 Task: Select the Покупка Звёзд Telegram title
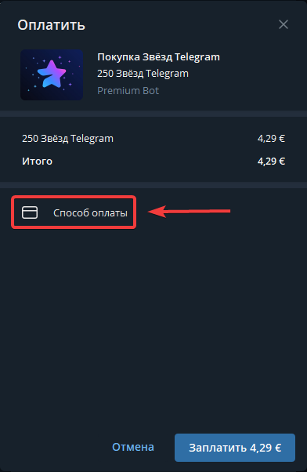158,57
